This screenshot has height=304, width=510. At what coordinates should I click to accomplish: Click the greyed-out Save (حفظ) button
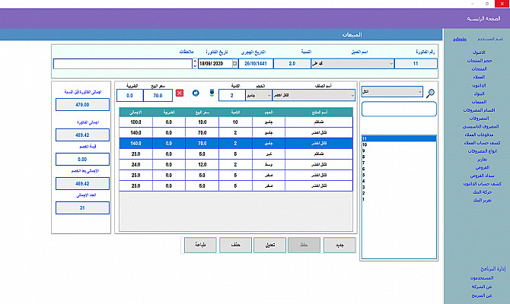pyautogui.click(x=304, y=245)
